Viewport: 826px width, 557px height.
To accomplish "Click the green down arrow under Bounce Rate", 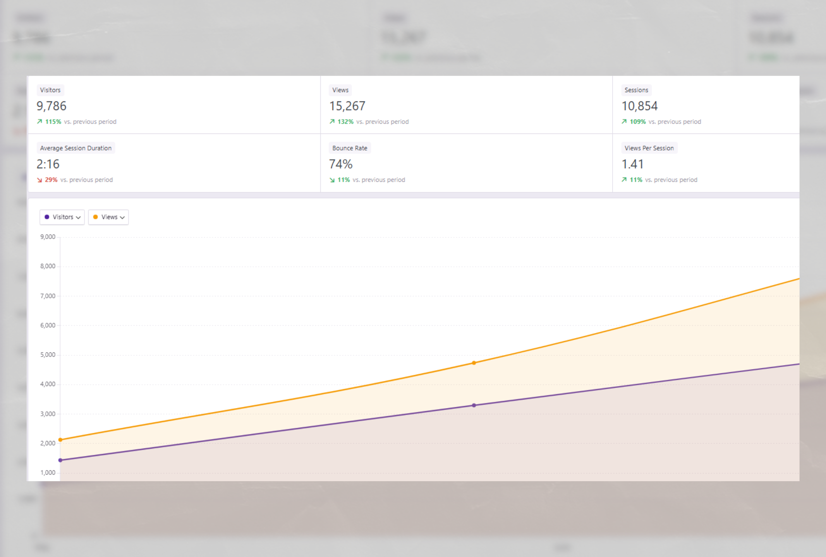I will [332, 180].
